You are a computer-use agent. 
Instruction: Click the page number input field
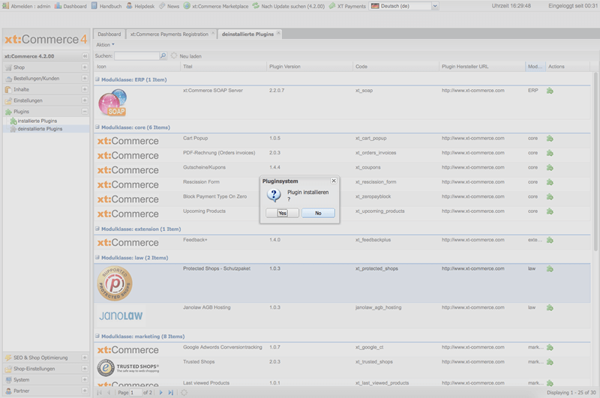136,393
